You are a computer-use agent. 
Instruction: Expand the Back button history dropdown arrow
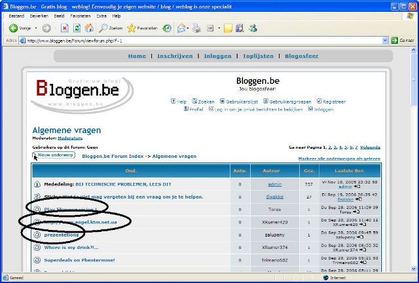[35, 28]
